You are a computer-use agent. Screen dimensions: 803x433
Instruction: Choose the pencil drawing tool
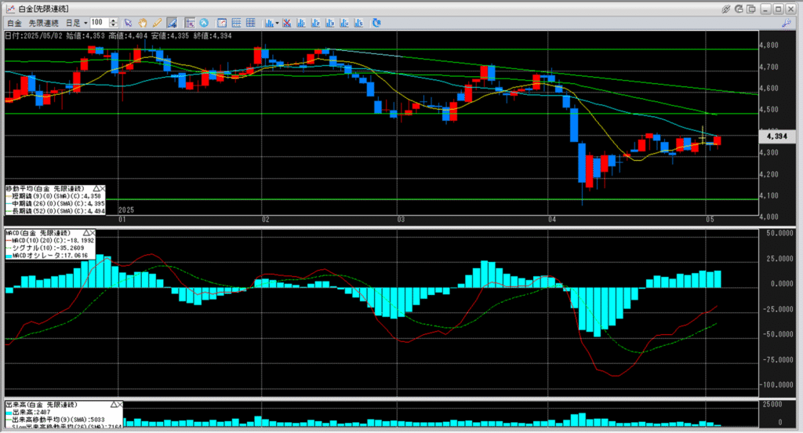[157, 23]
